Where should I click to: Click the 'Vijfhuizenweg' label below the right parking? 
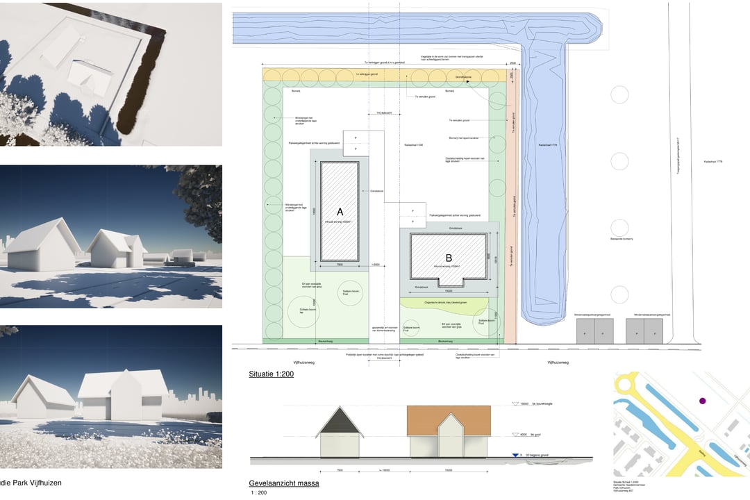(x=558, y=362)
